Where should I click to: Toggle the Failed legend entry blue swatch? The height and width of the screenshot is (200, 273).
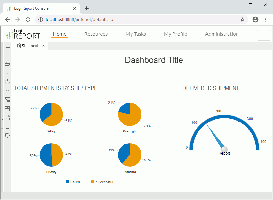coord(67,182)
